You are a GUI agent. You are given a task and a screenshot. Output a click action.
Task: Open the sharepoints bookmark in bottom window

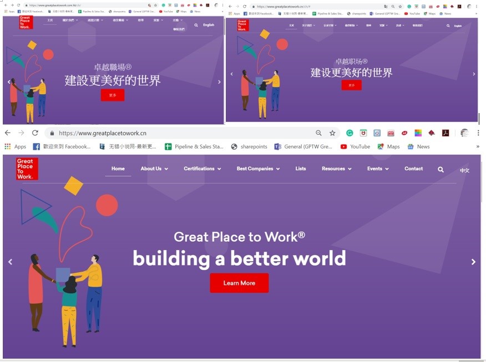(x=249, y=146)
